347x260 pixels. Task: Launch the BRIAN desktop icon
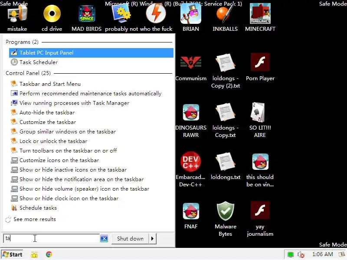tap(191, 14)
